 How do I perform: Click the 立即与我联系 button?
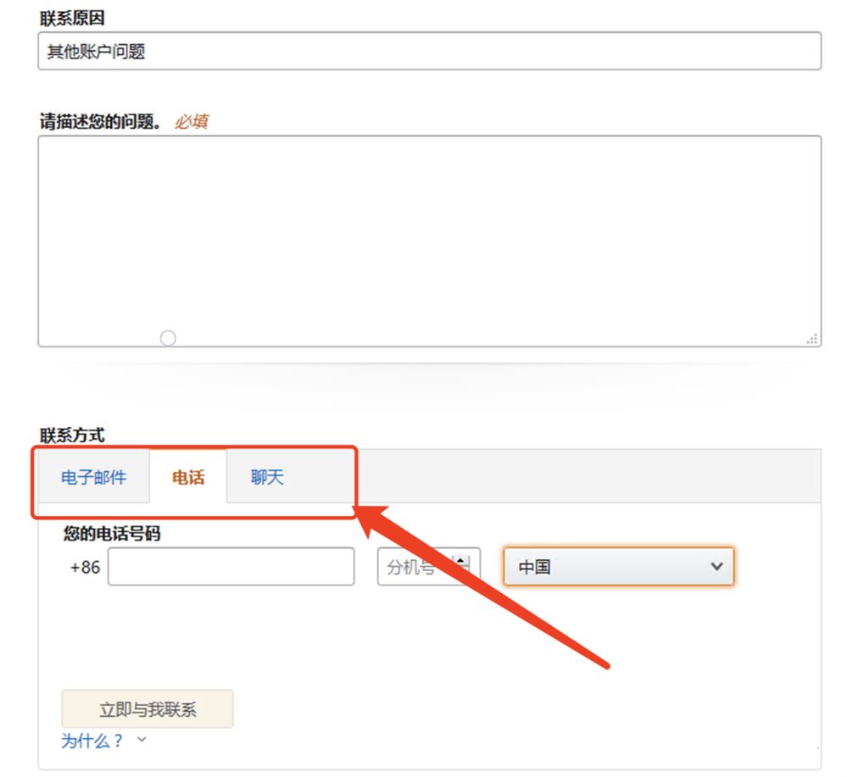pyautogui.click(x=148, y=708)
